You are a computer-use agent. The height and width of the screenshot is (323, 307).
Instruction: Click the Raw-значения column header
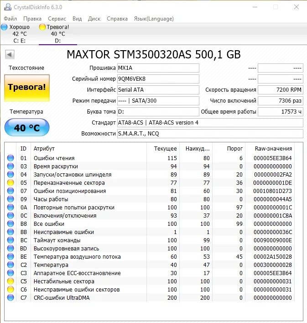(x=270, y=149)
